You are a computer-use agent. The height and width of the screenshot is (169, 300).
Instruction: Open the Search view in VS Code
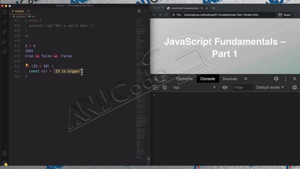coord(4,22)
